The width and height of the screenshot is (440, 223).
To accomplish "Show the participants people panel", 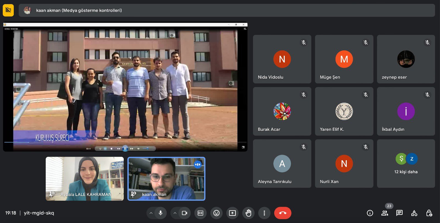I will coord(385,213).
